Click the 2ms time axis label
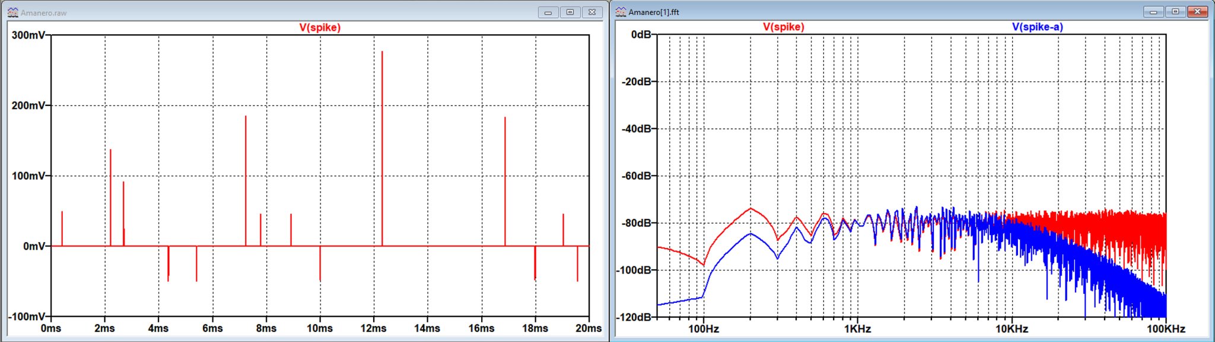The width and height of the screenshot is (1215, 342). tap(104, 328)
